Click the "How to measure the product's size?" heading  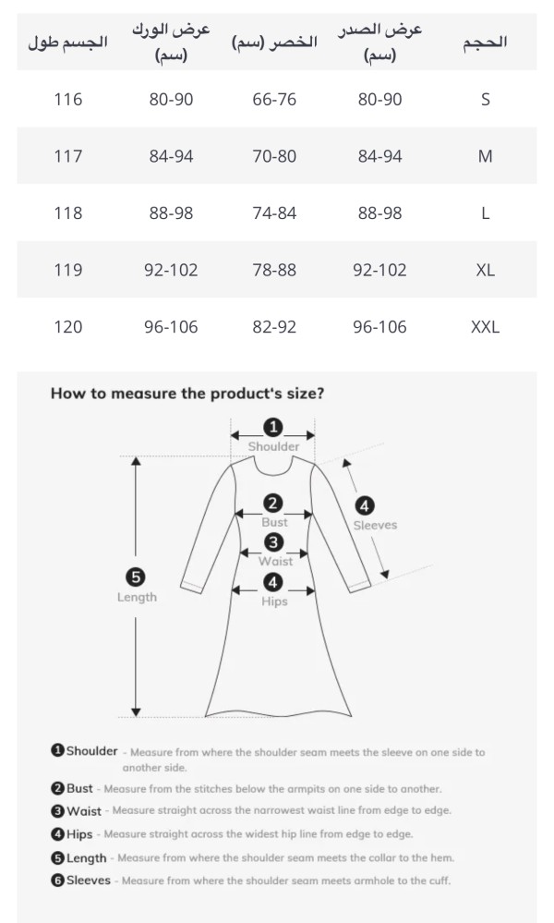[187, 394]
